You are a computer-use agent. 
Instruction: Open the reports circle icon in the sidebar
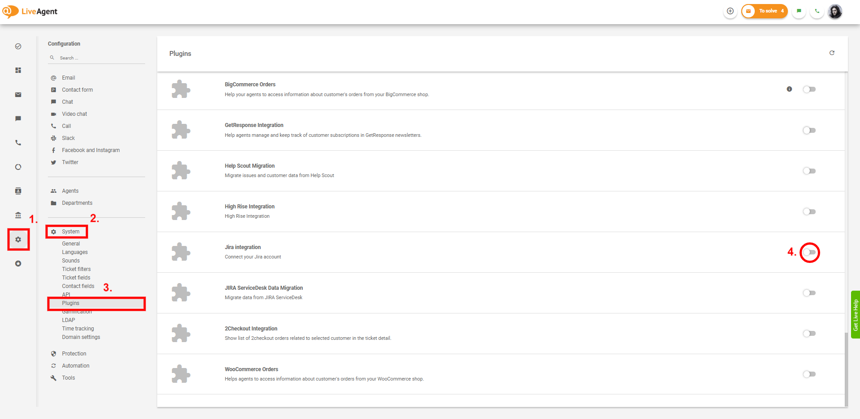[x=18, y=167]
